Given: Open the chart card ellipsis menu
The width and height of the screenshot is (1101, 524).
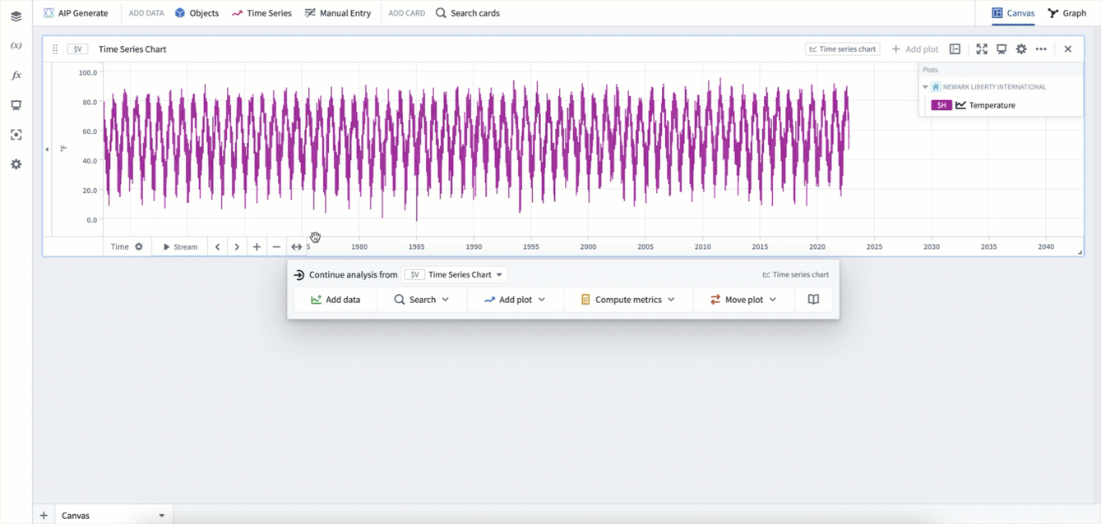Looking at the screenshot, I should (x=1041, y=48).
